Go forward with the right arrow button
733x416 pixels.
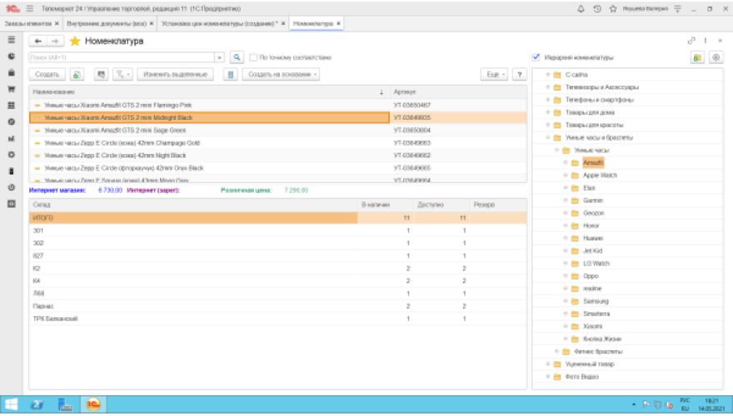pos(55,41)
